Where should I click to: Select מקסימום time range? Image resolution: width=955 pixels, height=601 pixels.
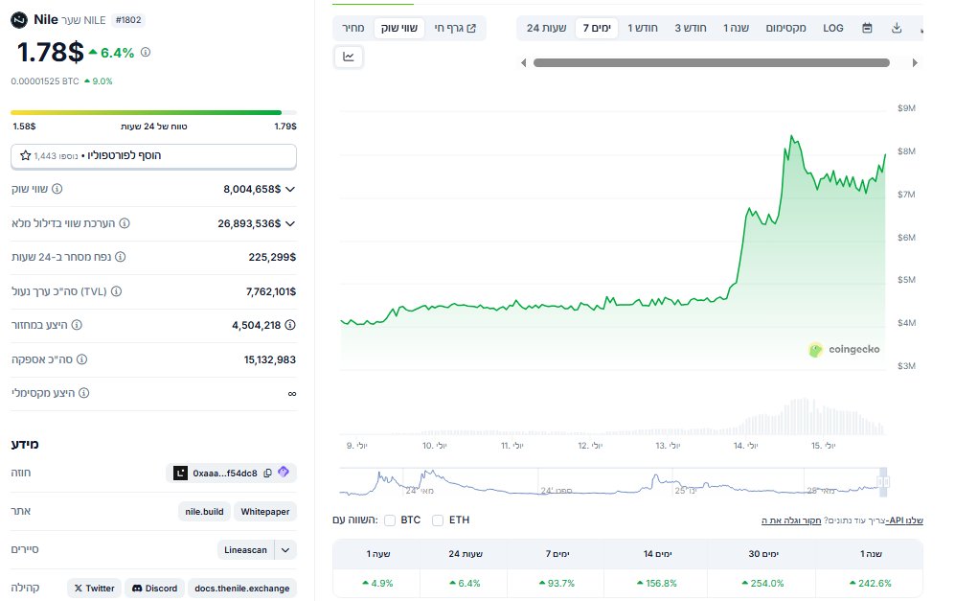(x=785, y=28)
